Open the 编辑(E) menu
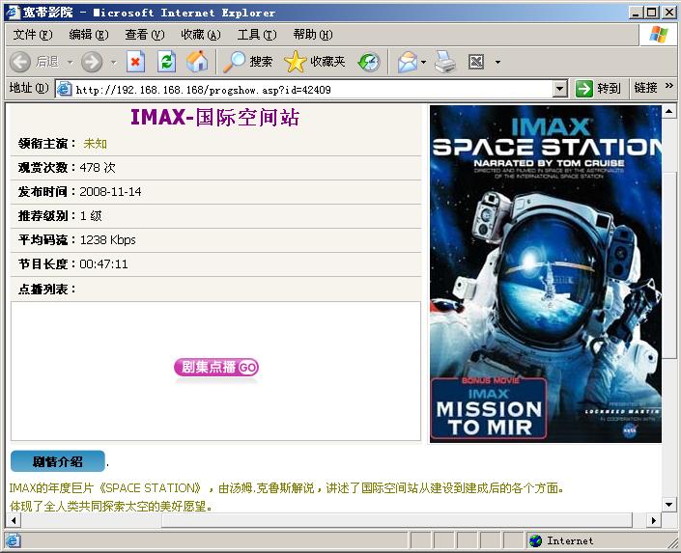681x553 pixels. (89, 35)
